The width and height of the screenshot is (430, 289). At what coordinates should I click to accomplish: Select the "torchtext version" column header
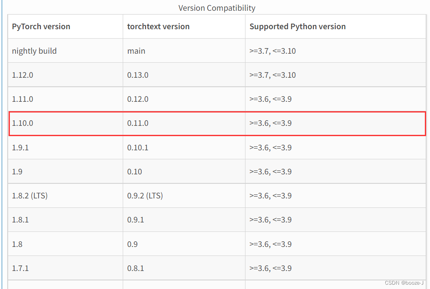pos(184,27)
